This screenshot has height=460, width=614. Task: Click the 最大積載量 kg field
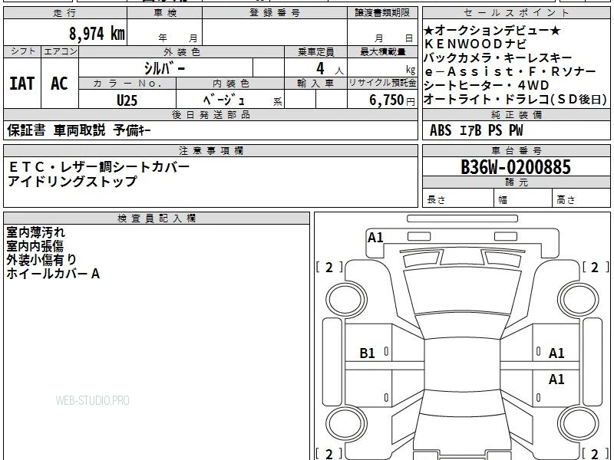382,67
